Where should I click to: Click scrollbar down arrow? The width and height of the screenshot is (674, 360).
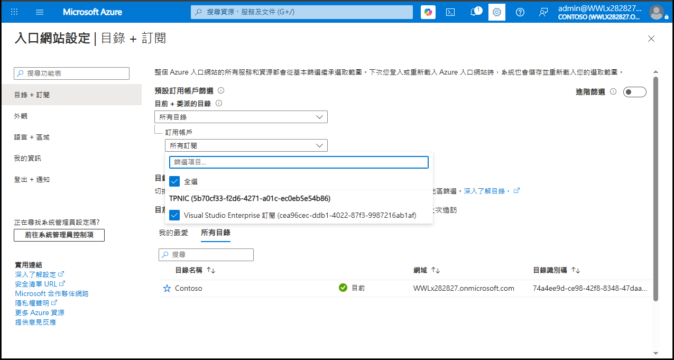655,353
